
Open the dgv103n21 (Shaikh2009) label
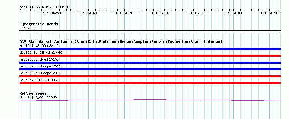pos(41,52)
